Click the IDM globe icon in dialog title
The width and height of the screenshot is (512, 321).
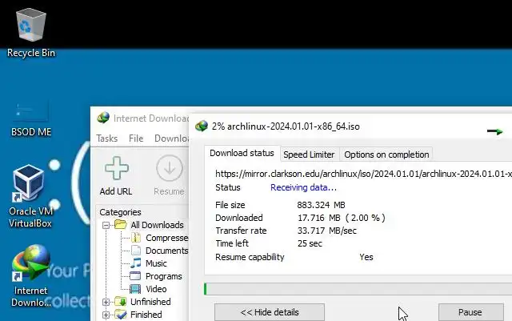click(x=202, y=126)
